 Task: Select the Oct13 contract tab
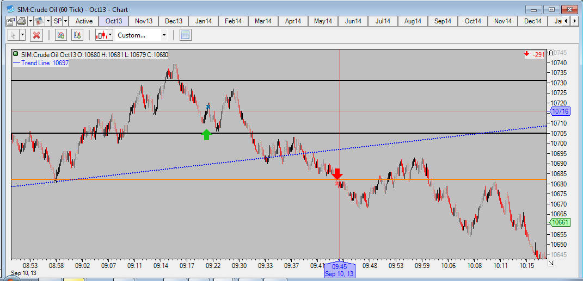coord(114,21)
